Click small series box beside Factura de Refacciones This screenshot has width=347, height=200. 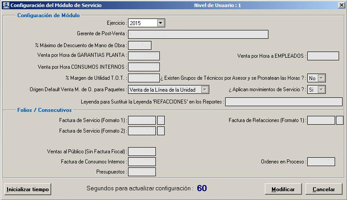tap(339, 120)
